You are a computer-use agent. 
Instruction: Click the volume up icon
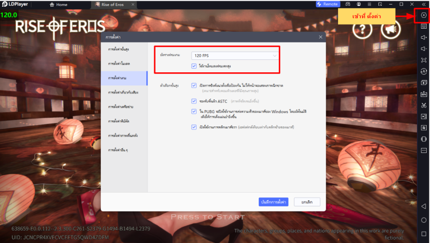click(x=424, y=37)
